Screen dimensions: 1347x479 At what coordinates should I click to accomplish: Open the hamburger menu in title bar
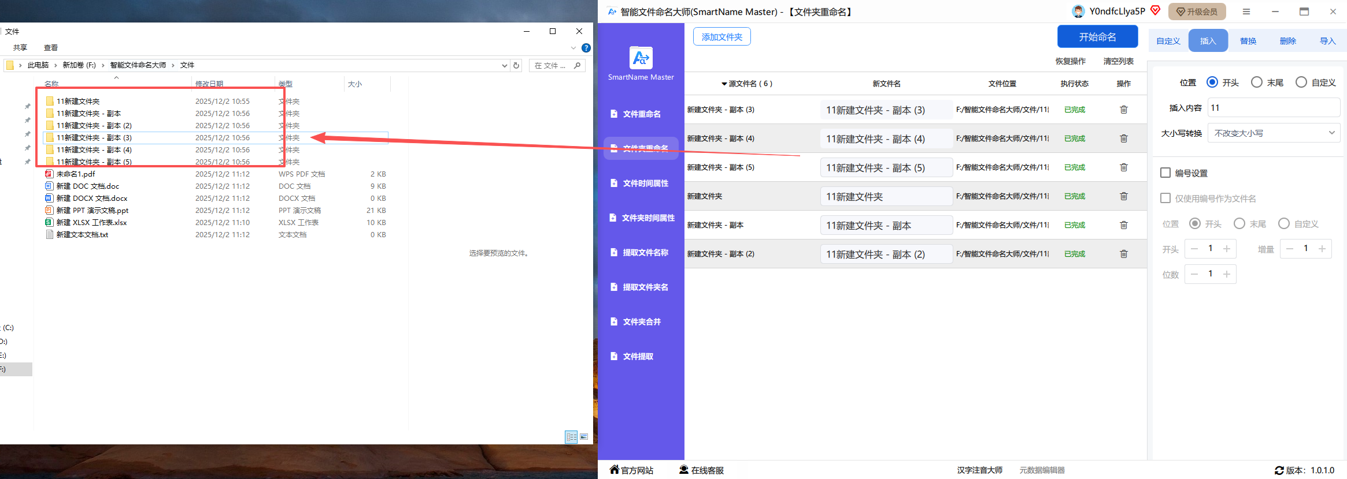[x=1246, y=12]
